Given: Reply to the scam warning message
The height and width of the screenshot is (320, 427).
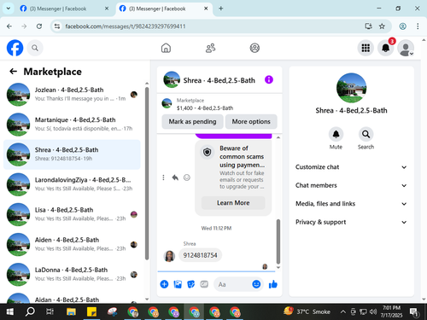Looking at the screenshot, I should (175, 177).
